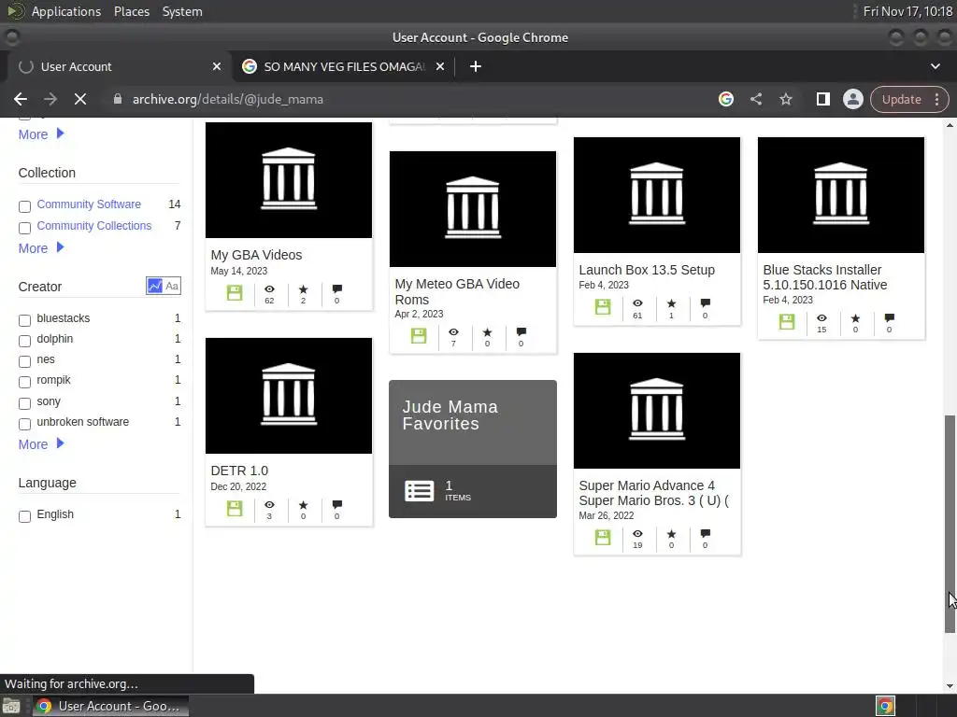Click the clock showing Fri Nov 17
Image resolution: width=957 pixels, height=717 pixels.
click(907, 11)
